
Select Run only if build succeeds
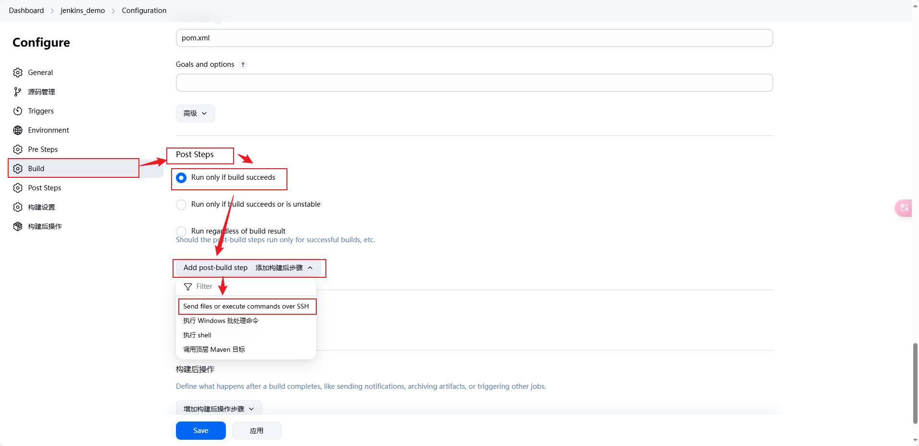181,178
